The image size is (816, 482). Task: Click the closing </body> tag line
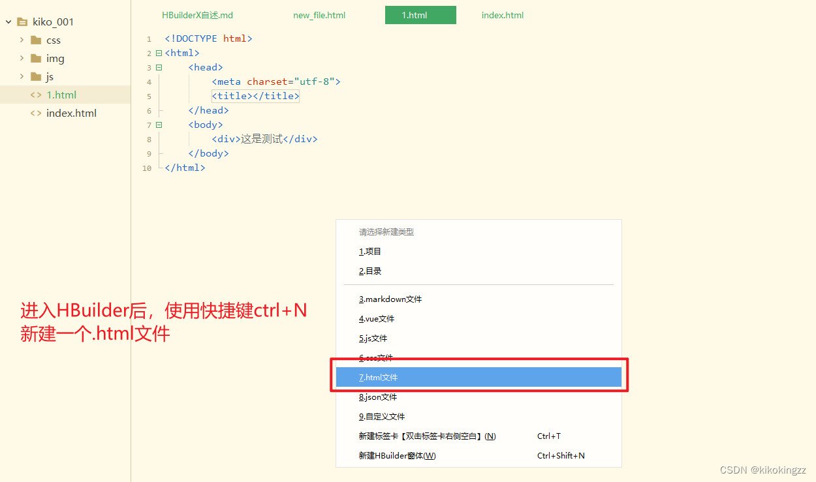click(x=208, y=153)
